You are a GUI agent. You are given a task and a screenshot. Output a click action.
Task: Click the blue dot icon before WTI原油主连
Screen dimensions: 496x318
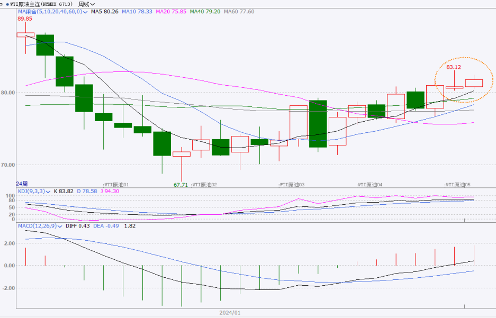(7, 4)
